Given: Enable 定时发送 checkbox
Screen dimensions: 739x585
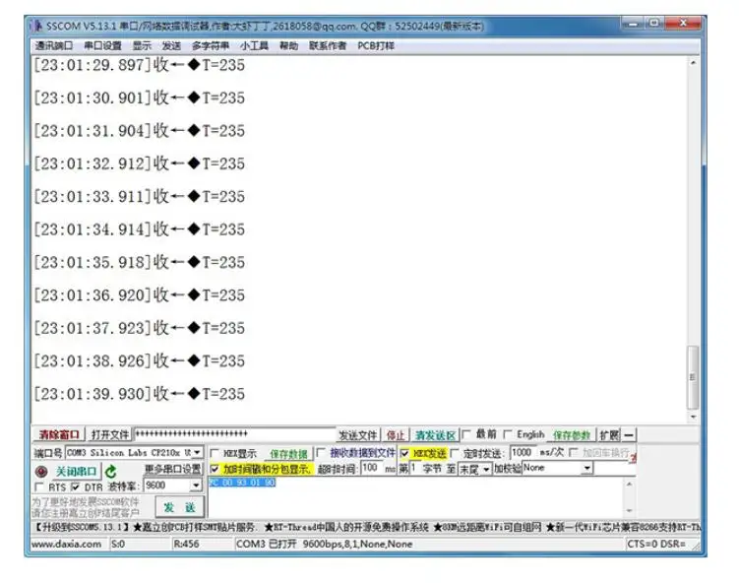Looking at the screenshot, I should (455, 453).
